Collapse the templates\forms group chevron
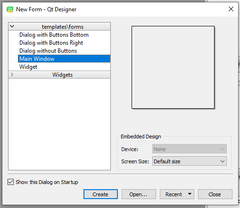The image size is (240, 208). (x=12, y=26)
